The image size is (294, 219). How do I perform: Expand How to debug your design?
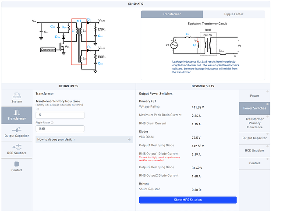coord(84,139)
